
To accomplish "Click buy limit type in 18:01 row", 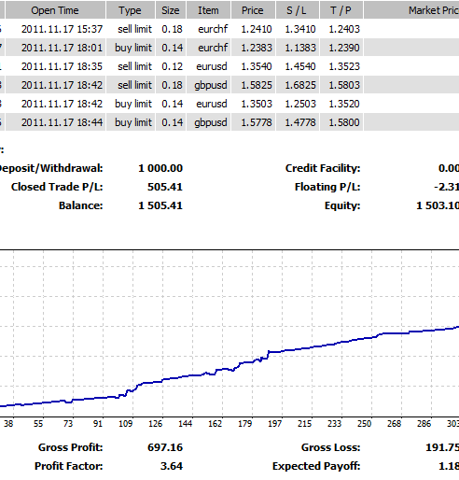I will coord(133,48).
